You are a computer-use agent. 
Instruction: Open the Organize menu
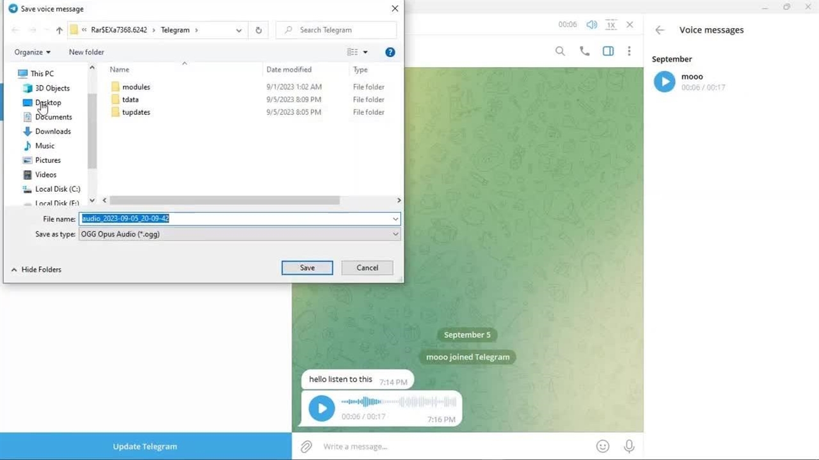coord(32,52)
